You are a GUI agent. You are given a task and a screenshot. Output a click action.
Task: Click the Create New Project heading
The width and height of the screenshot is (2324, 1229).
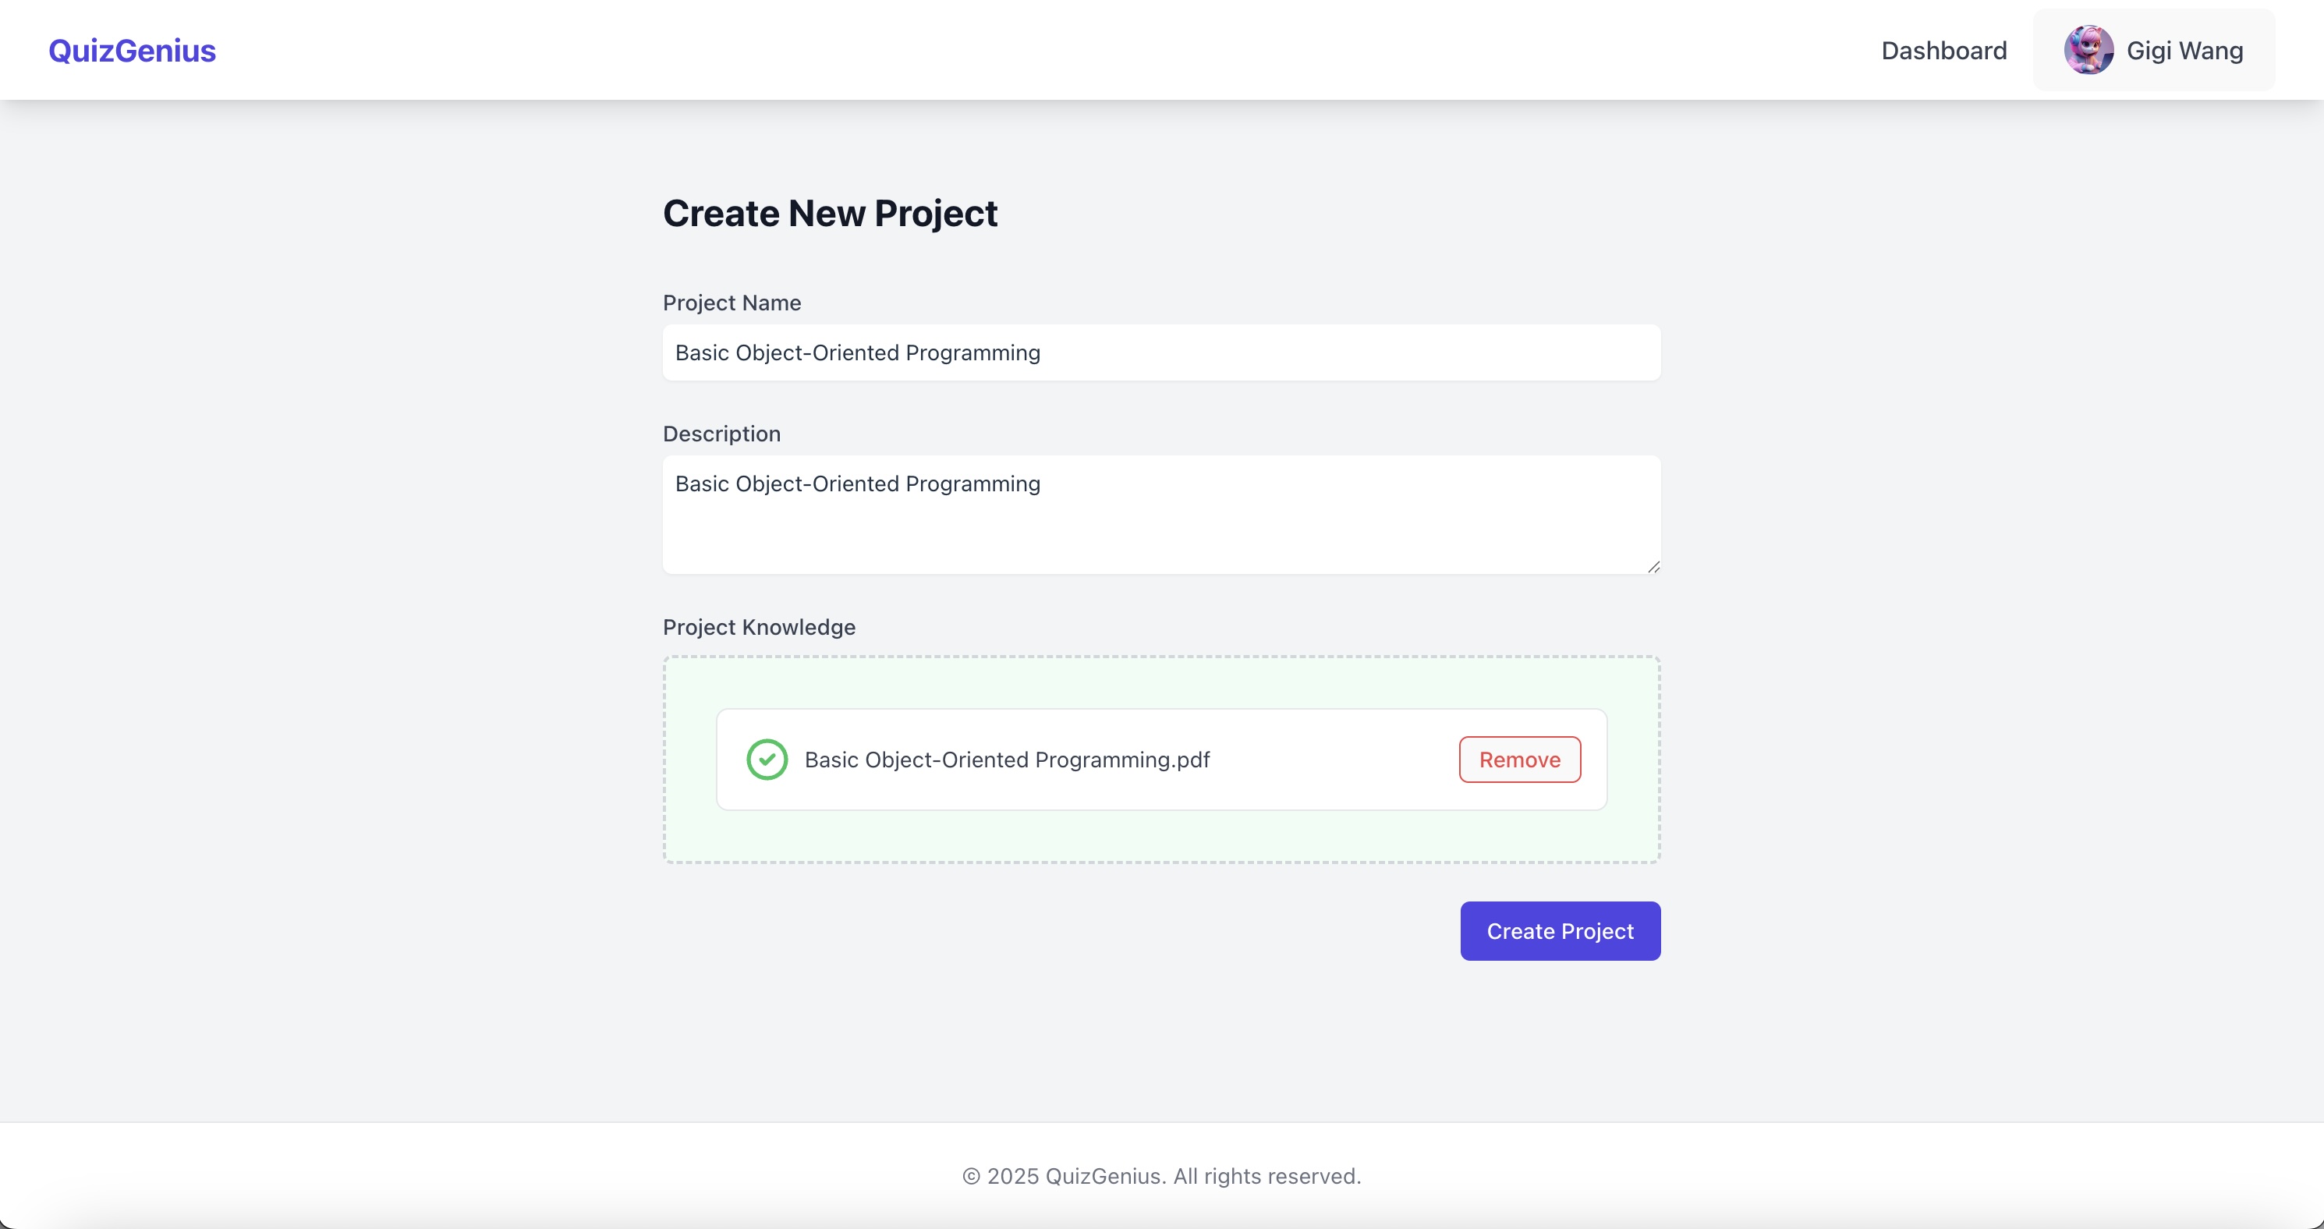click(830, 214)
